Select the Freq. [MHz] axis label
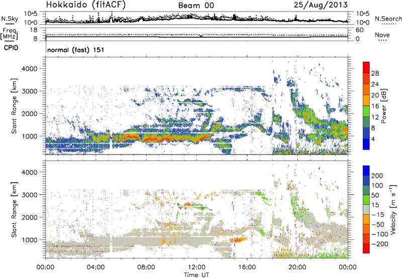Image resolution: width=402 pixels, height=278 pixels. (9, 34)
